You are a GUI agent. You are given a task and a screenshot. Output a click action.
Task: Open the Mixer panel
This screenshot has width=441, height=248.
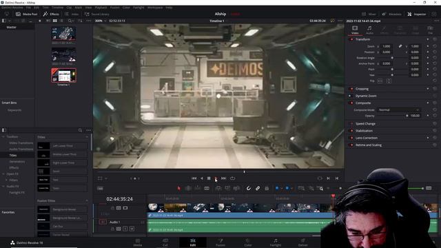coord(369,14)
